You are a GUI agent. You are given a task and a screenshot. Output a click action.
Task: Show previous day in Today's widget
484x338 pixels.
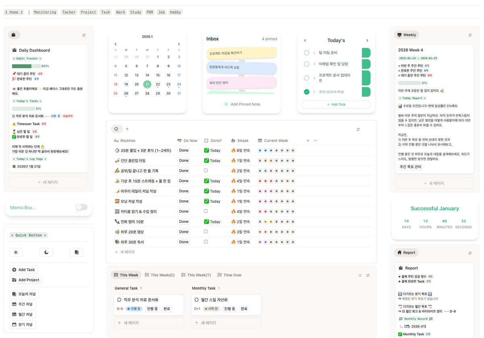click(305, 40)
